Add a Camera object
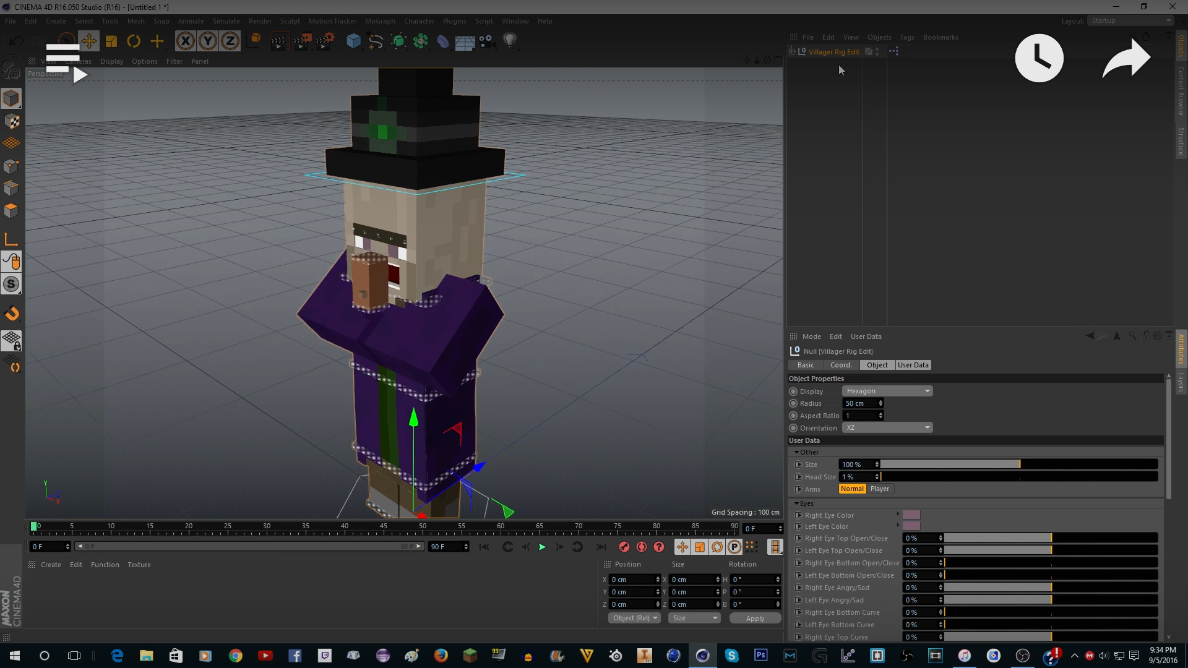 (x=486, y=41)
